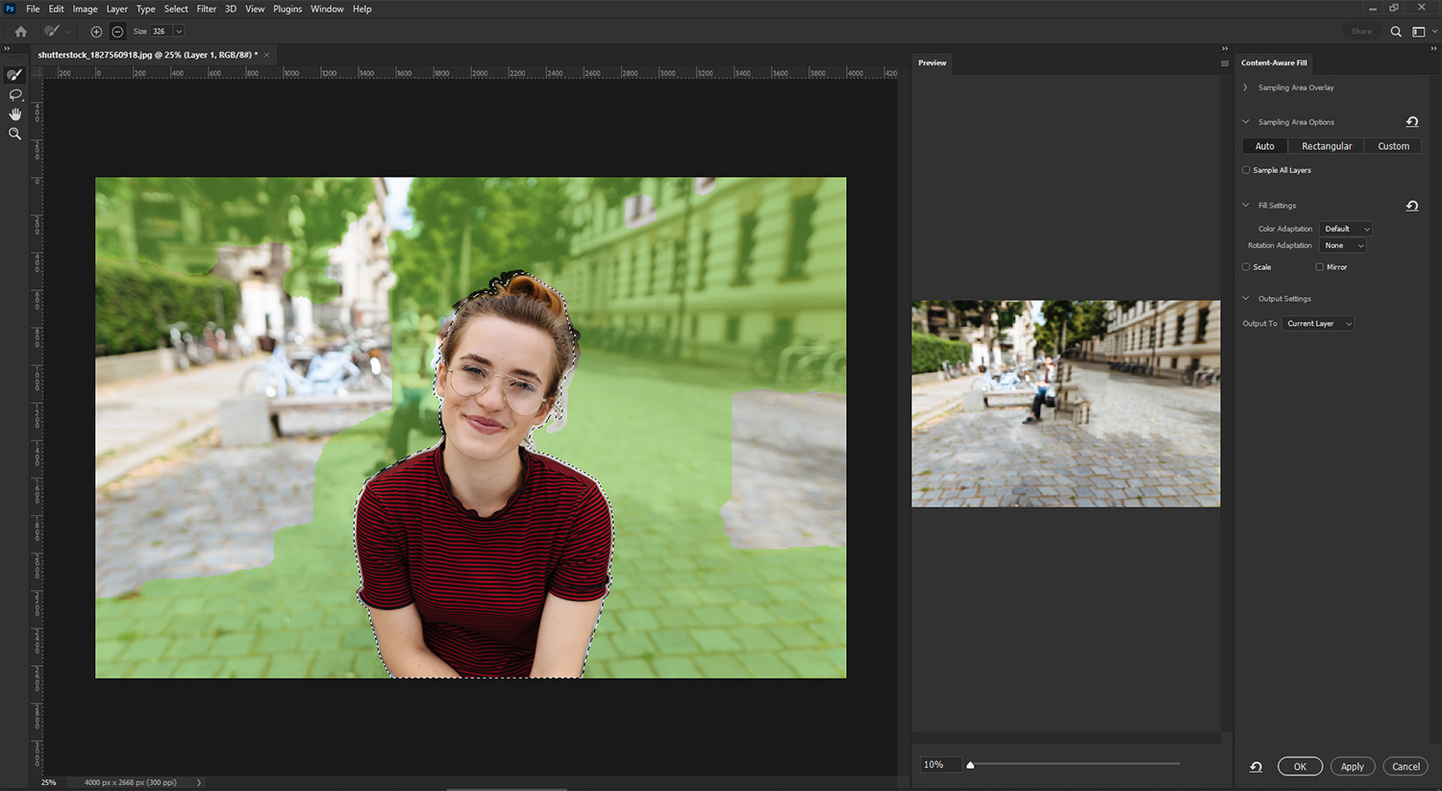Select the Zoom tool
This screenshot has width=1442, height=791.
14,134
